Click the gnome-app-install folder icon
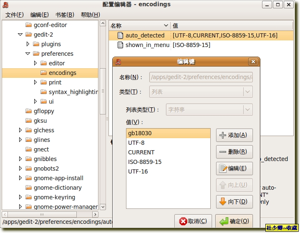Image resolution: width=300 pixels, height=233 pixels. 28,178
